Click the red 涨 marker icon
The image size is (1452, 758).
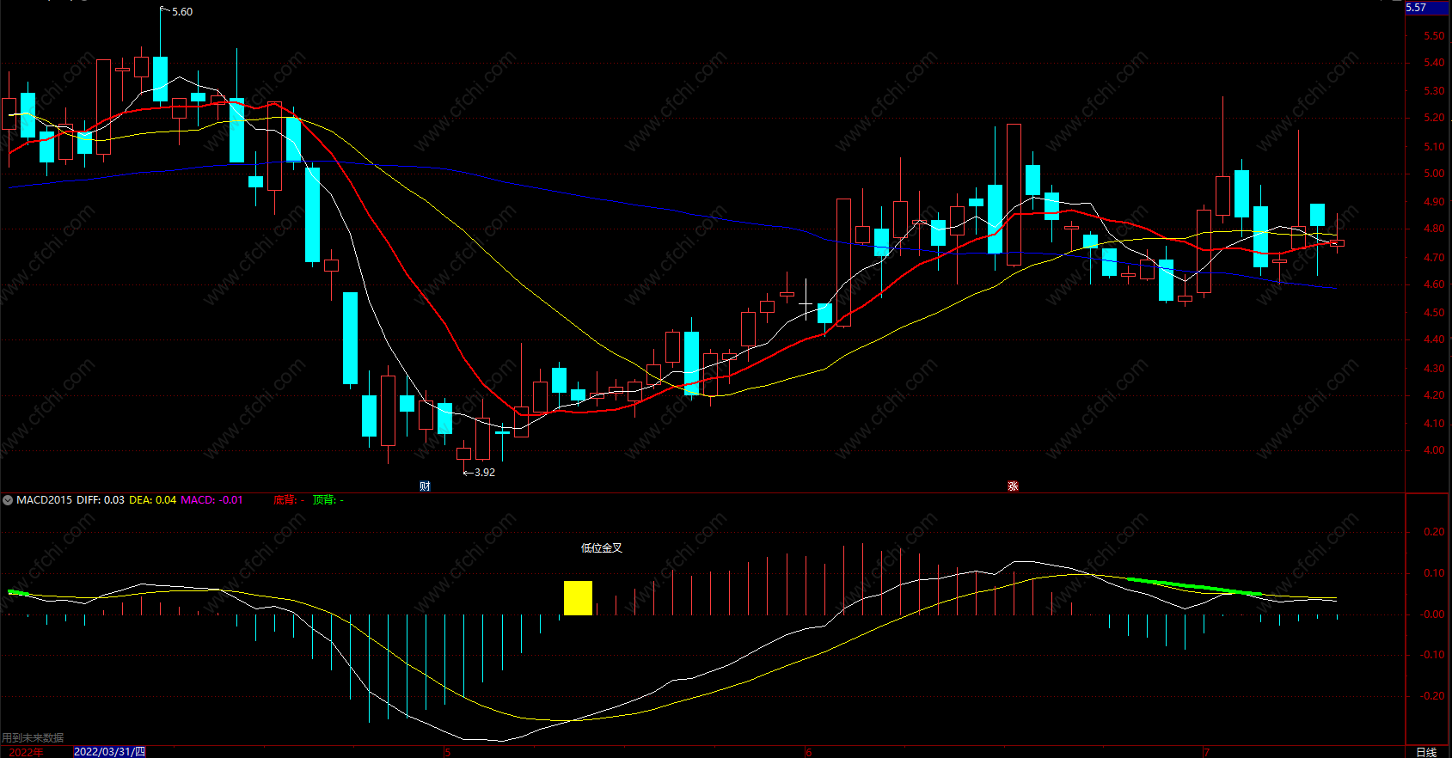coord(1013,486)
